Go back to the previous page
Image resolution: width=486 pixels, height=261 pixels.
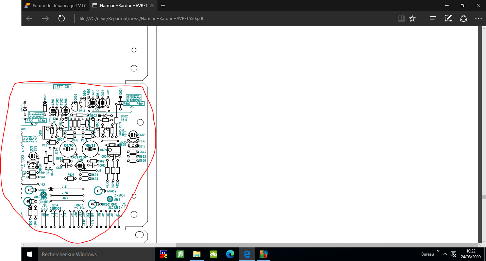[29, 18]
